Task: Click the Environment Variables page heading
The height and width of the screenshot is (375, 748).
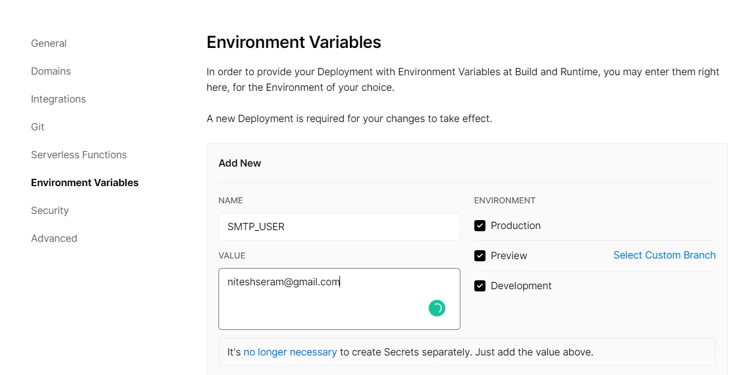Action: [294, 42]
